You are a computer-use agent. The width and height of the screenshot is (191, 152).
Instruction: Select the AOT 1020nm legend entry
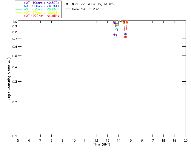[38, 16]
